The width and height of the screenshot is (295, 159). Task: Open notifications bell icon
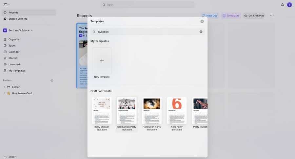pos(283,5)
